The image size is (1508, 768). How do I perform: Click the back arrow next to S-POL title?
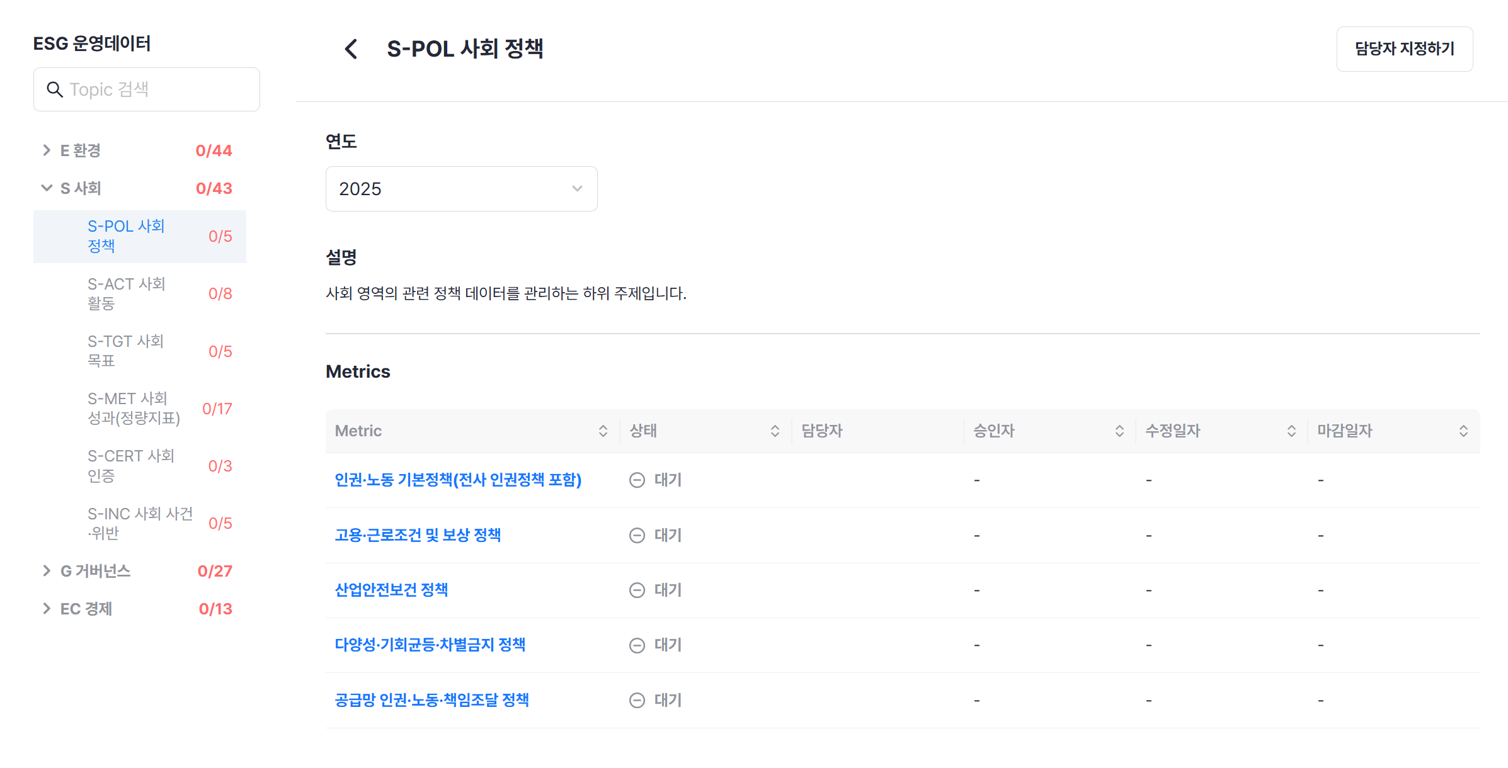click(351, 49)
